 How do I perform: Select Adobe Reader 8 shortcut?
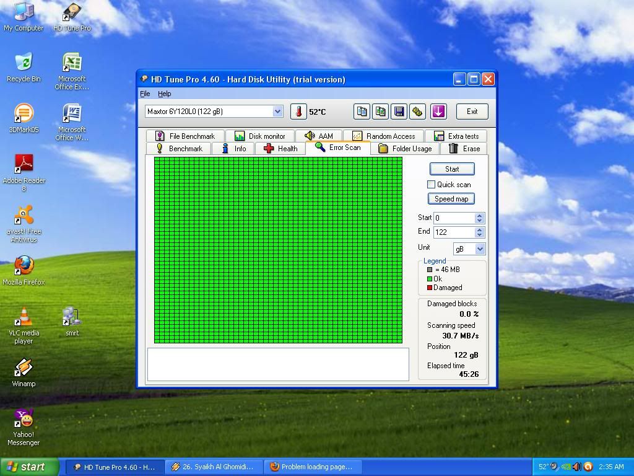(x=24, y=173)
